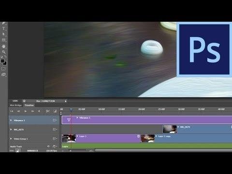Image resolution: width=232 pixels, height=174 pixels.
Task: Toggle Quick Mask mode
Action: click(x=3, y=69)
